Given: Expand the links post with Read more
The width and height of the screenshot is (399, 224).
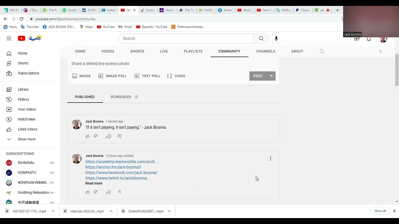Looking at the screenshot, I should pos(94,183).
